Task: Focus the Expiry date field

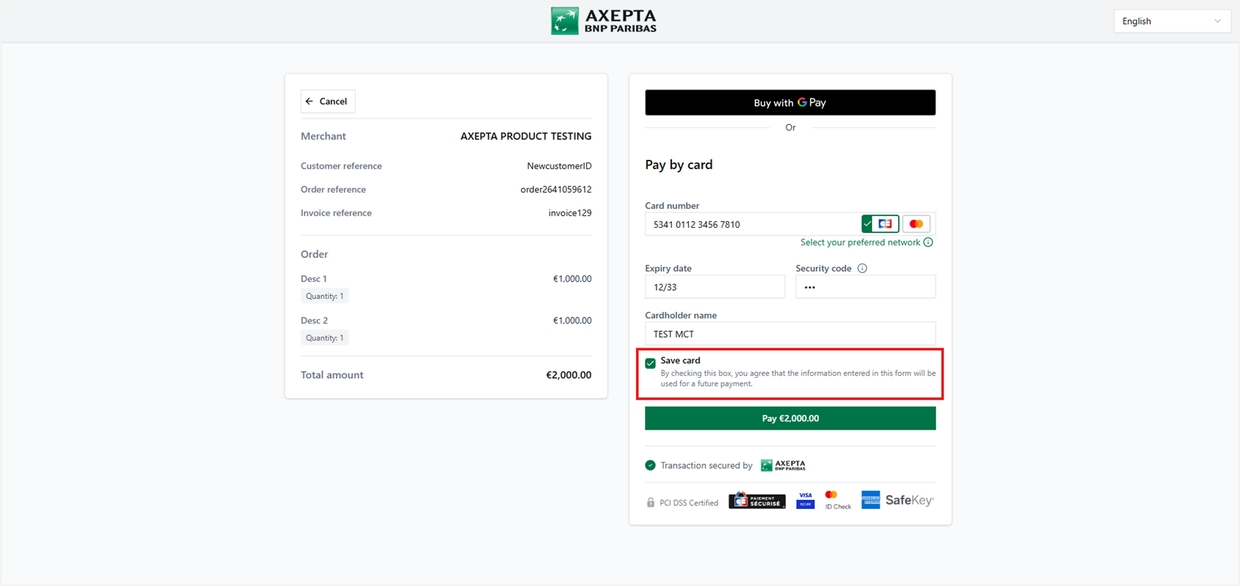Action: pyautogui.click(x=714, y=287)
